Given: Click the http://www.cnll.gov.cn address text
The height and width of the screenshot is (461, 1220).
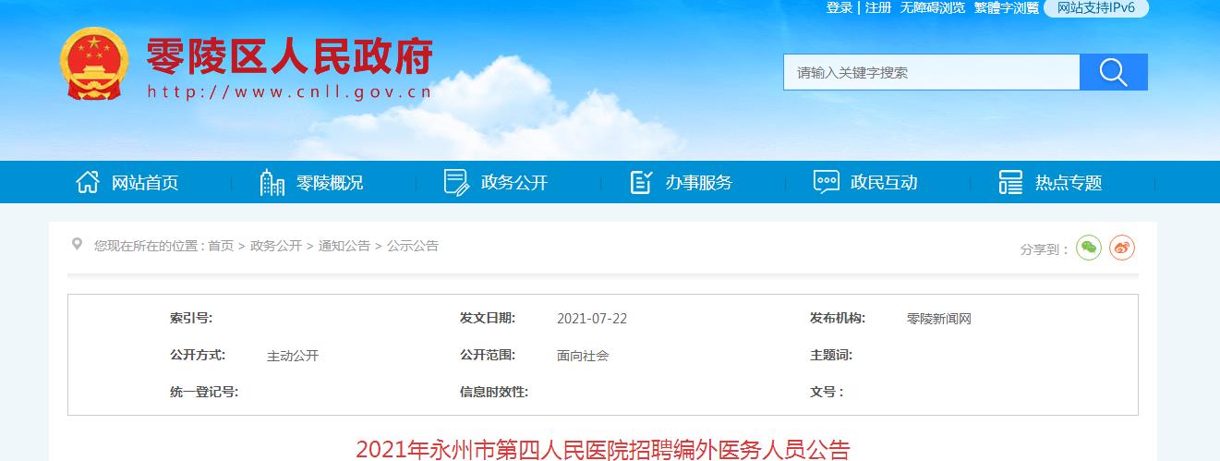Looking at the screenshot, I should pos(290,92).
